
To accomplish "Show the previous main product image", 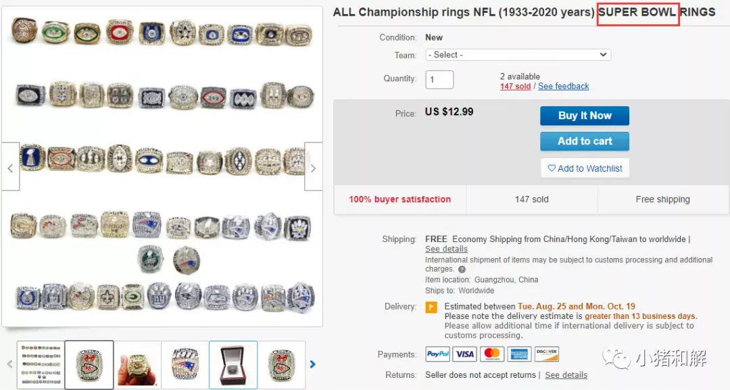I will point(10,167).
